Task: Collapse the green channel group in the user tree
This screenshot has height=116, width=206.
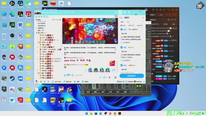Action: pos(37,33)
